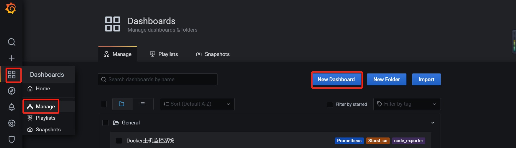Image resolution: width=516 pixels, height=148 pixels.
Task: Open the Filter by tag dropdown
Action: click(407, 104)
